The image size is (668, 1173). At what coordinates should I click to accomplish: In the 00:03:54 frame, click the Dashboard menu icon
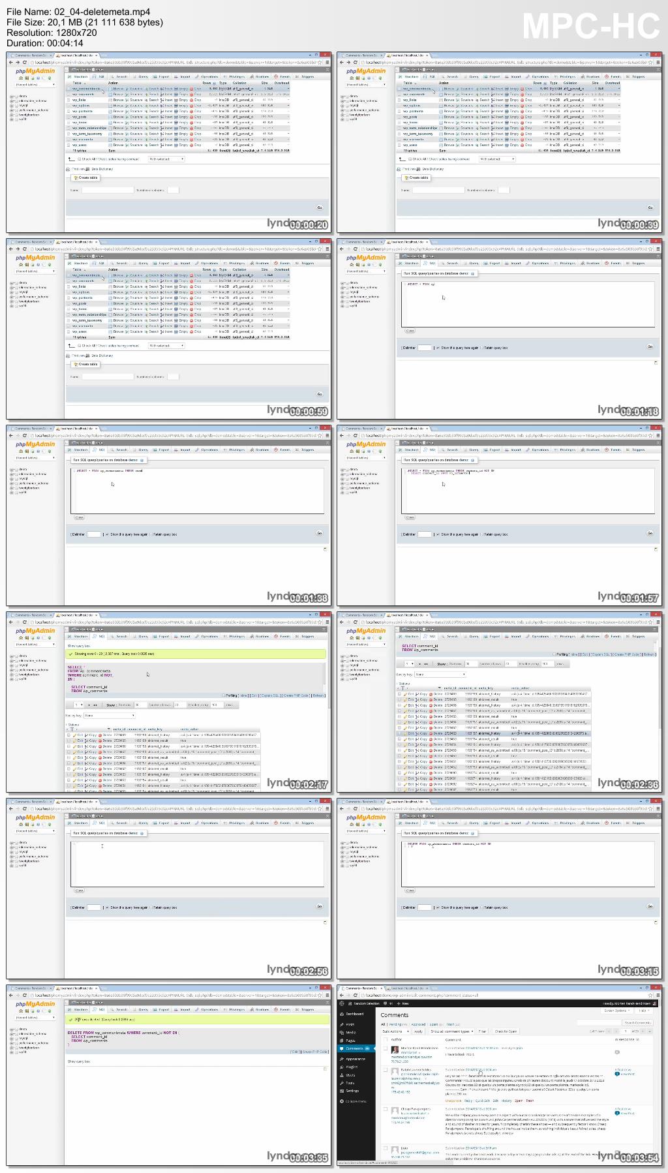[342, 1014]
